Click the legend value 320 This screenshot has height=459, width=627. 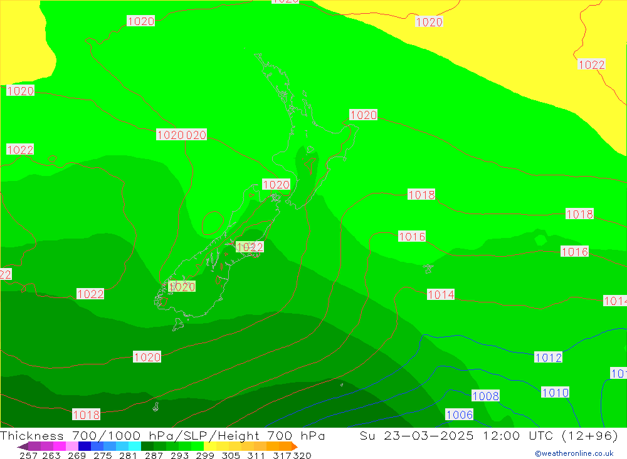[302, 455]
